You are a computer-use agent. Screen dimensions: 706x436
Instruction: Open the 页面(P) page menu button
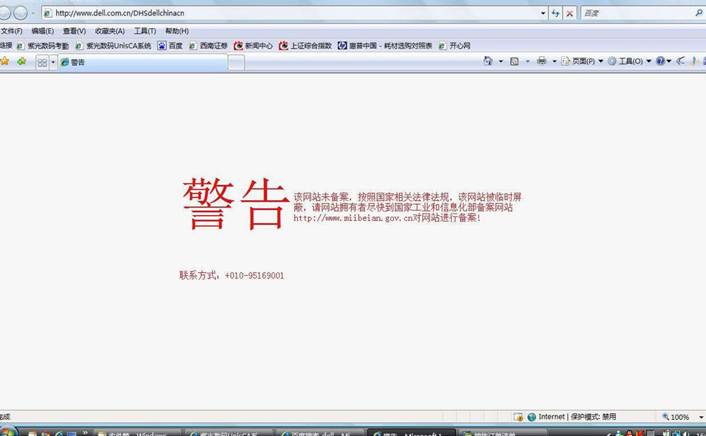point(583,61)
